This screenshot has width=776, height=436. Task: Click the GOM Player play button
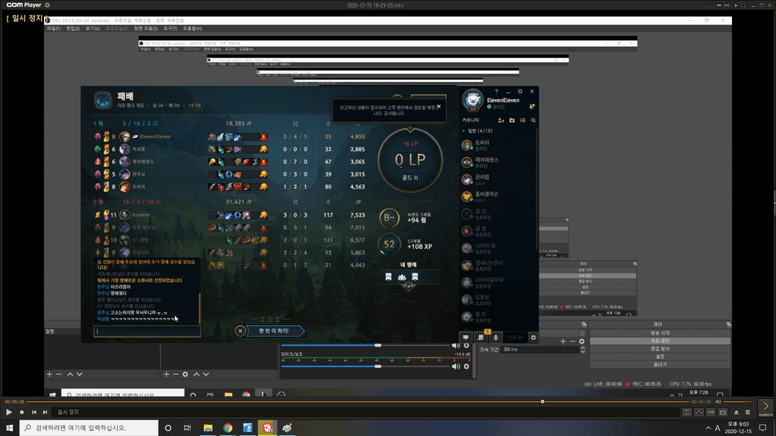coord(9,412)
